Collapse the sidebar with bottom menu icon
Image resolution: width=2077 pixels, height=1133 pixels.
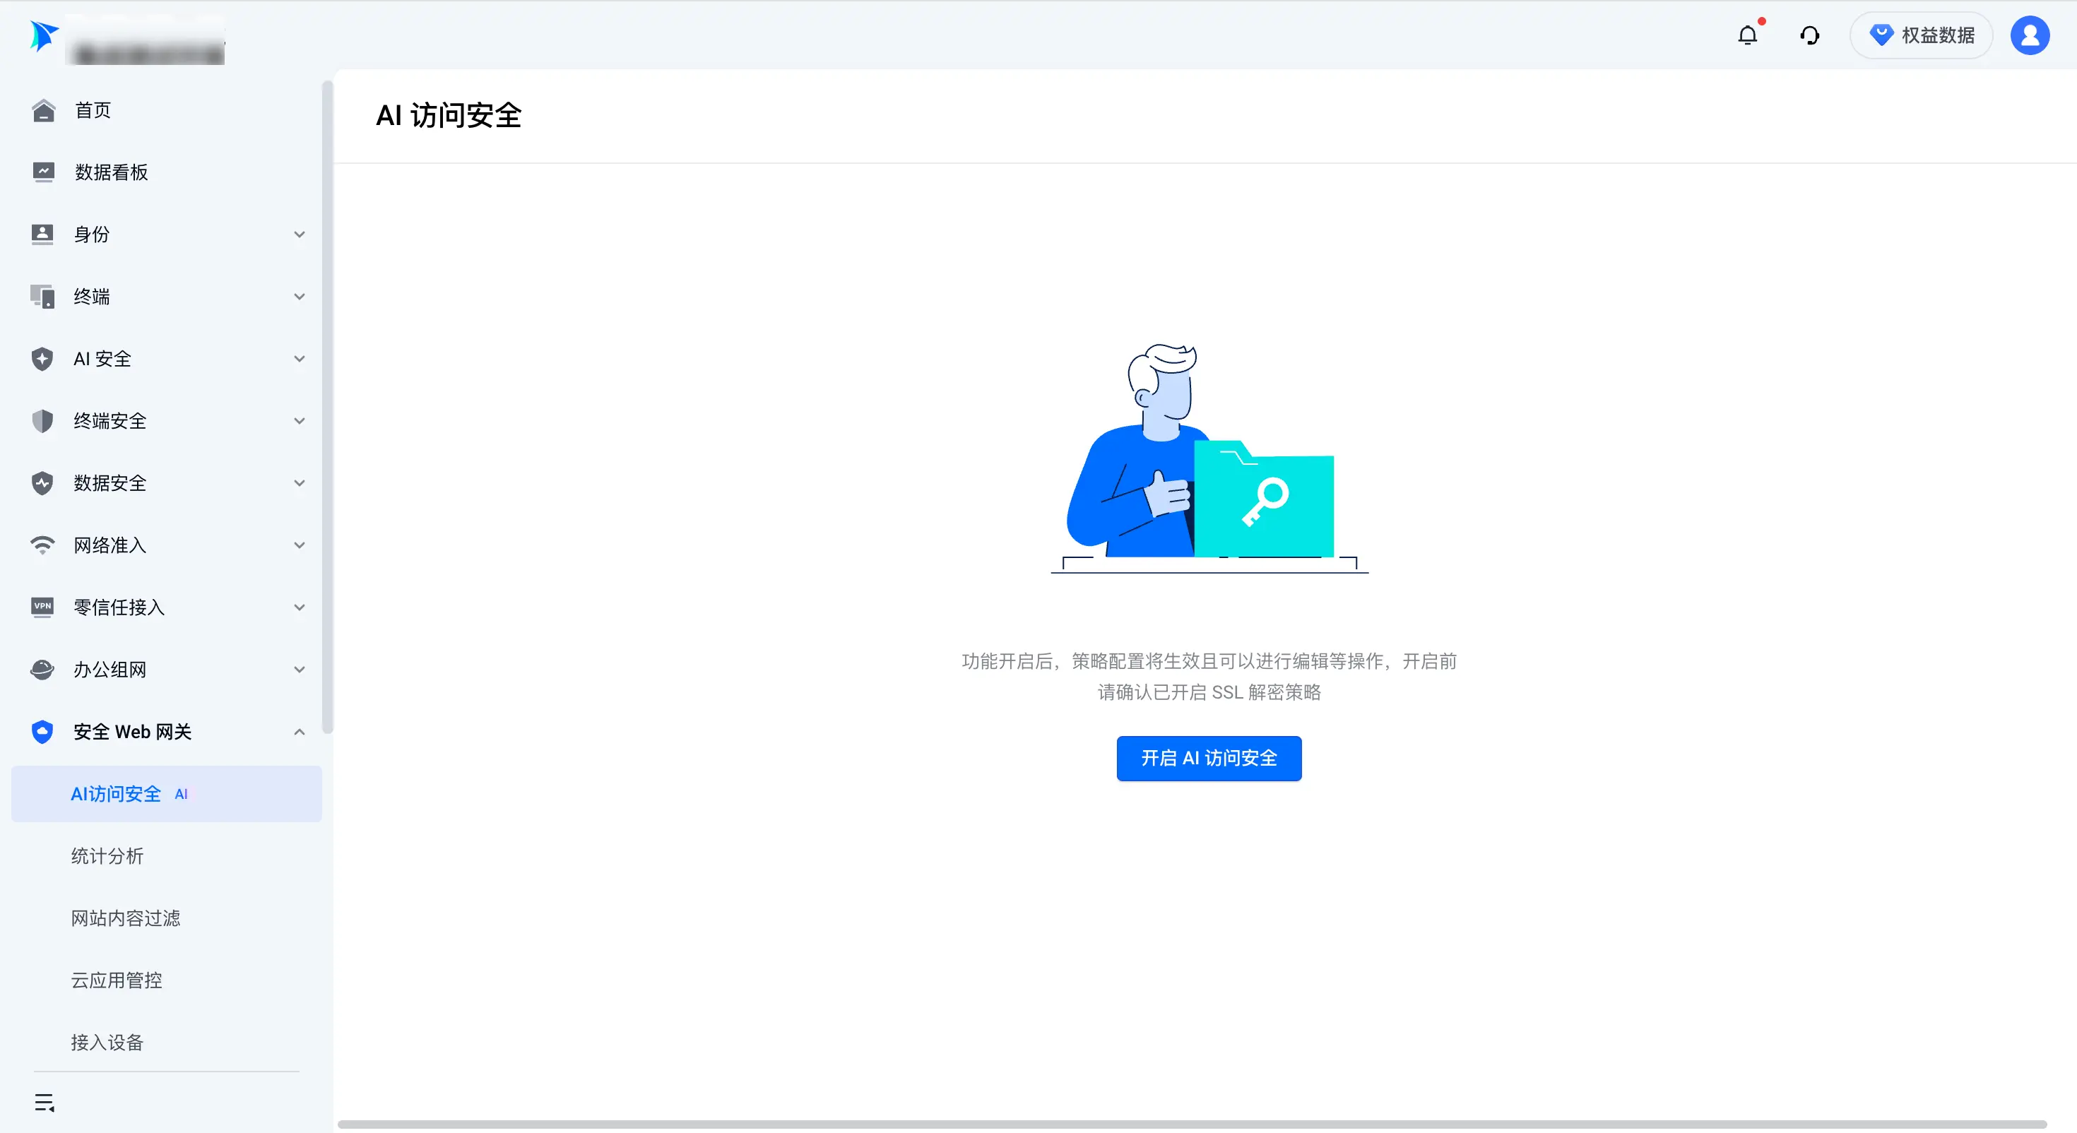tap(45, 1103)
